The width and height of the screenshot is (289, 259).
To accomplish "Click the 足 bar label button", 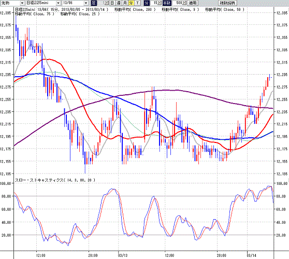I will (x=94, y=3).
